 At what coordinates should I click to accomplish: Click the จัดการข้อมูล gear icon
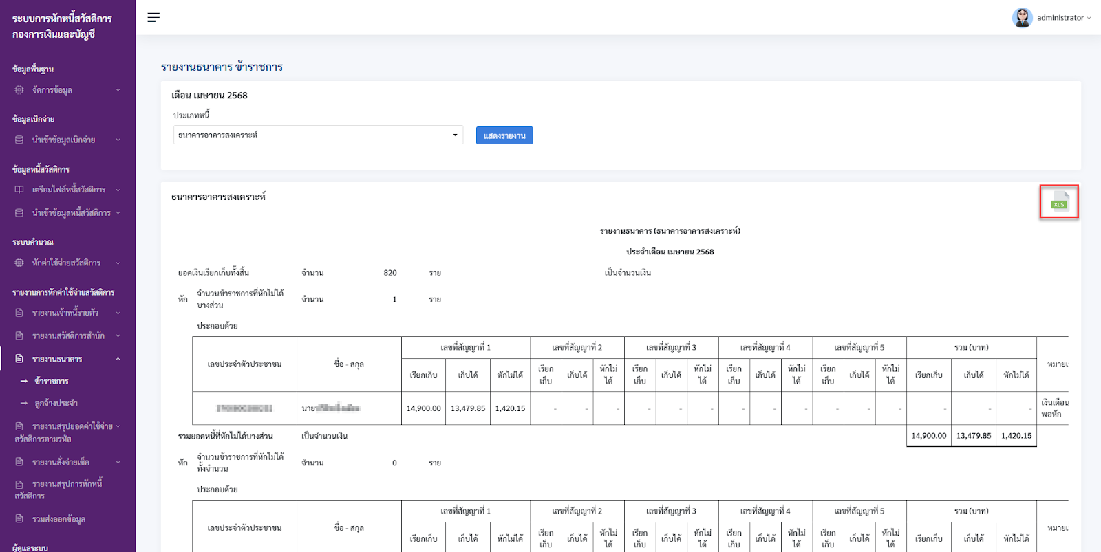coord(19,90)
